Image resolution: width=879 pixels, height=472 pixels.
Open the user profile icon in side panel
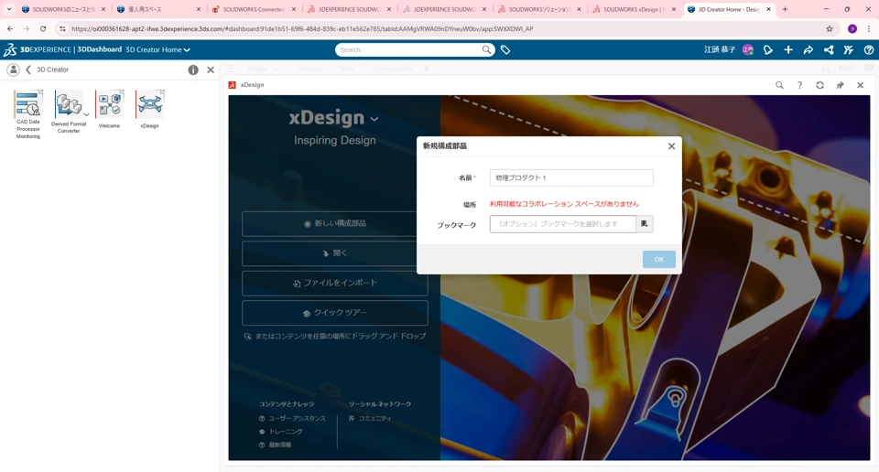(x=13, y=70)
